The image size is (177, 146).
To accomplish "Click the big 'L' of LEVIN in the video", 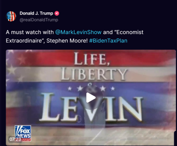I will click(49, 107).
